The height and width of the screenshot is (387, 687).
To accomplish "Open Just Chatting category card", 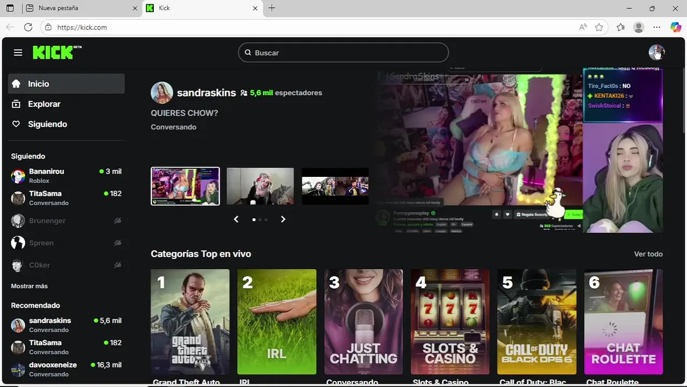I will tap(363, 321).
